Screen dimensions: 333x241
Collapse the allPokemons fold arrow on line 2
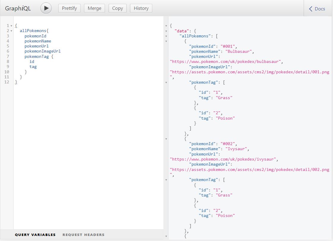[11, 31]
